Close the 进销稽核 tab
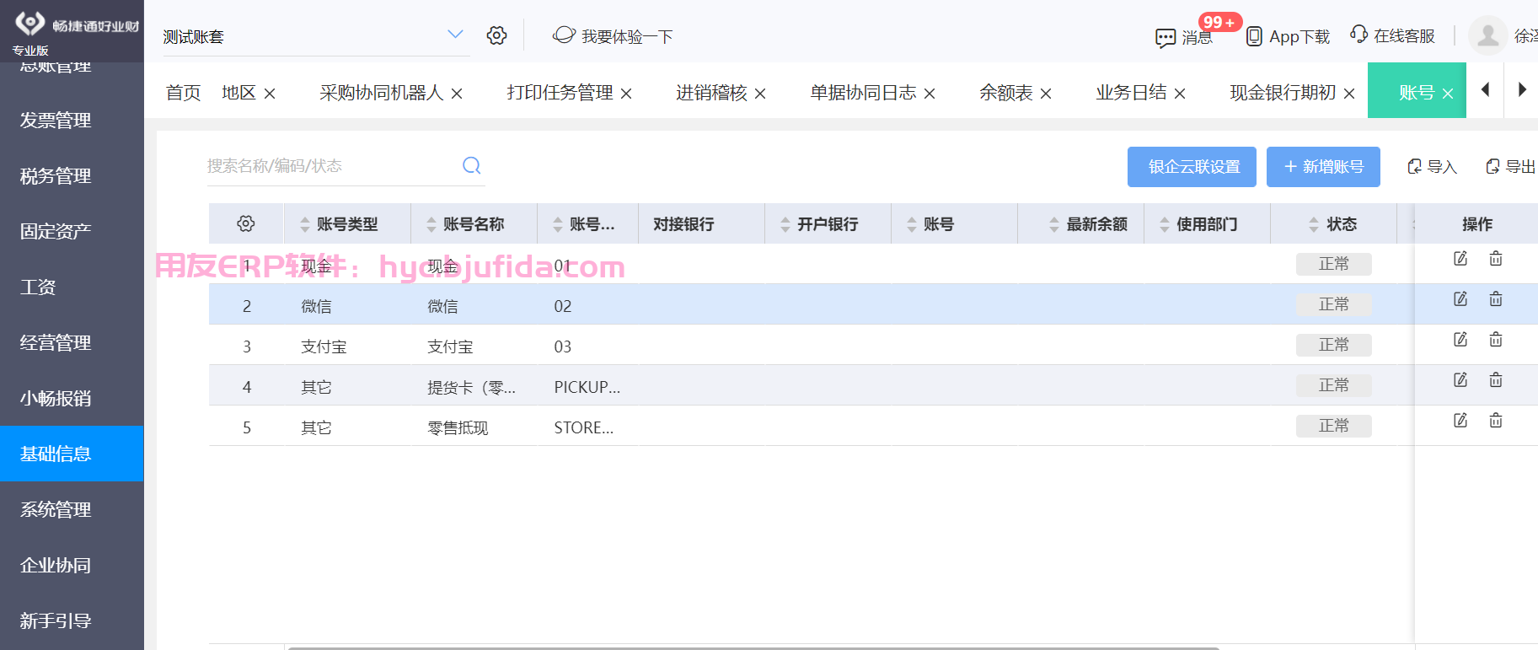This screenshot has height=650, width=1538. [760, 94]
